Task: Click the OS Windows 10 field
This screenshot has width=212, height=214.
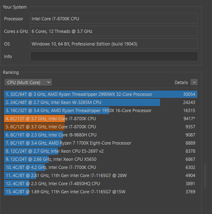Action: pos(114,44)
